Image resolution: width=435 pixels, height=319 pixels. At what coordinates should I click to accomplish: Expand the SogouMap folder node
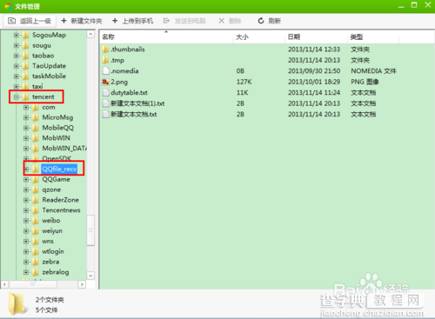pyautogui.click(x=17, y=35)
